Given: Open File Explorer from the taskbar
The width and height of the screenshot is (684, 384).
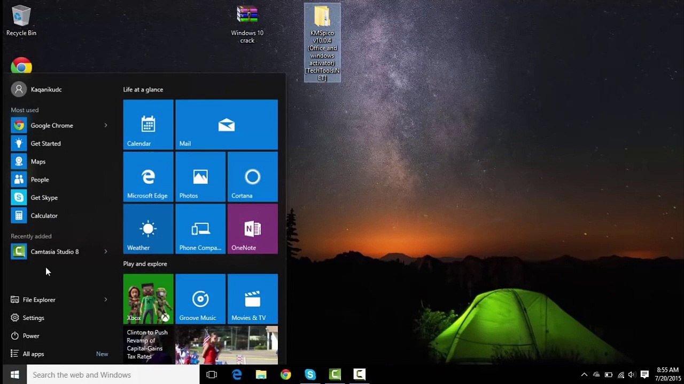Looking at the screenshot, I should pos(261,374).
